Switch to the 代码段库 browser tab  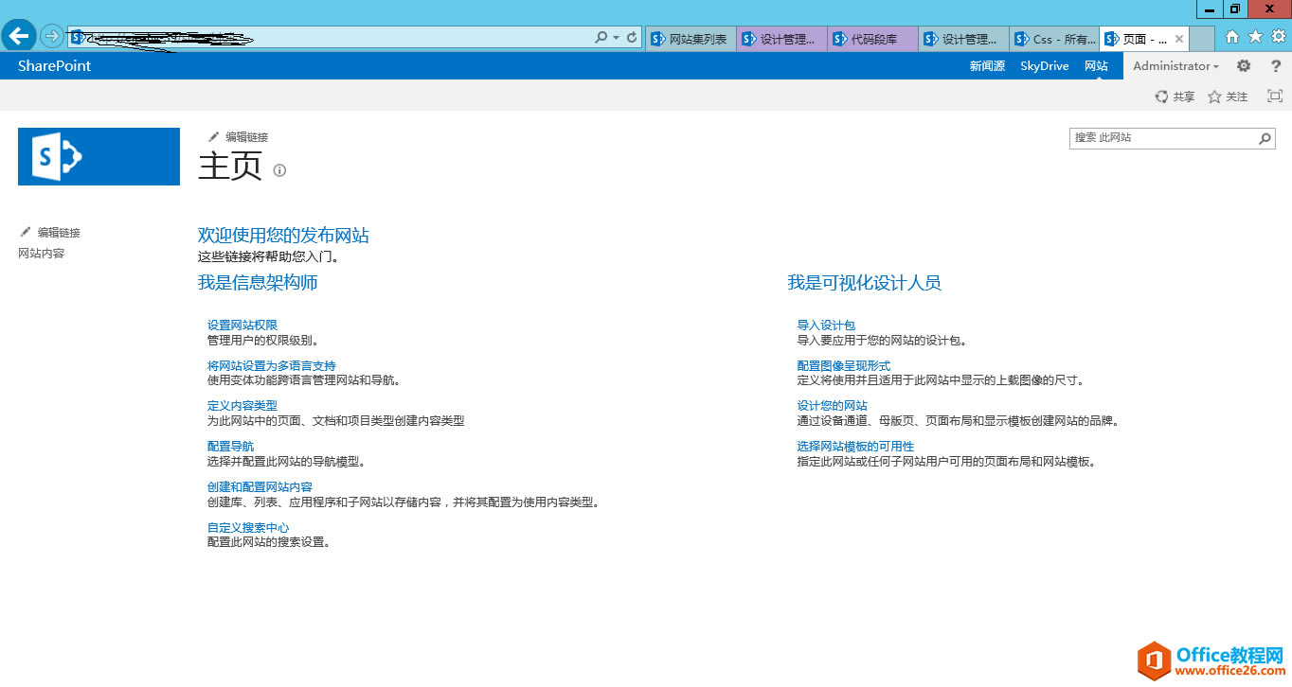(x=870, y=39)
